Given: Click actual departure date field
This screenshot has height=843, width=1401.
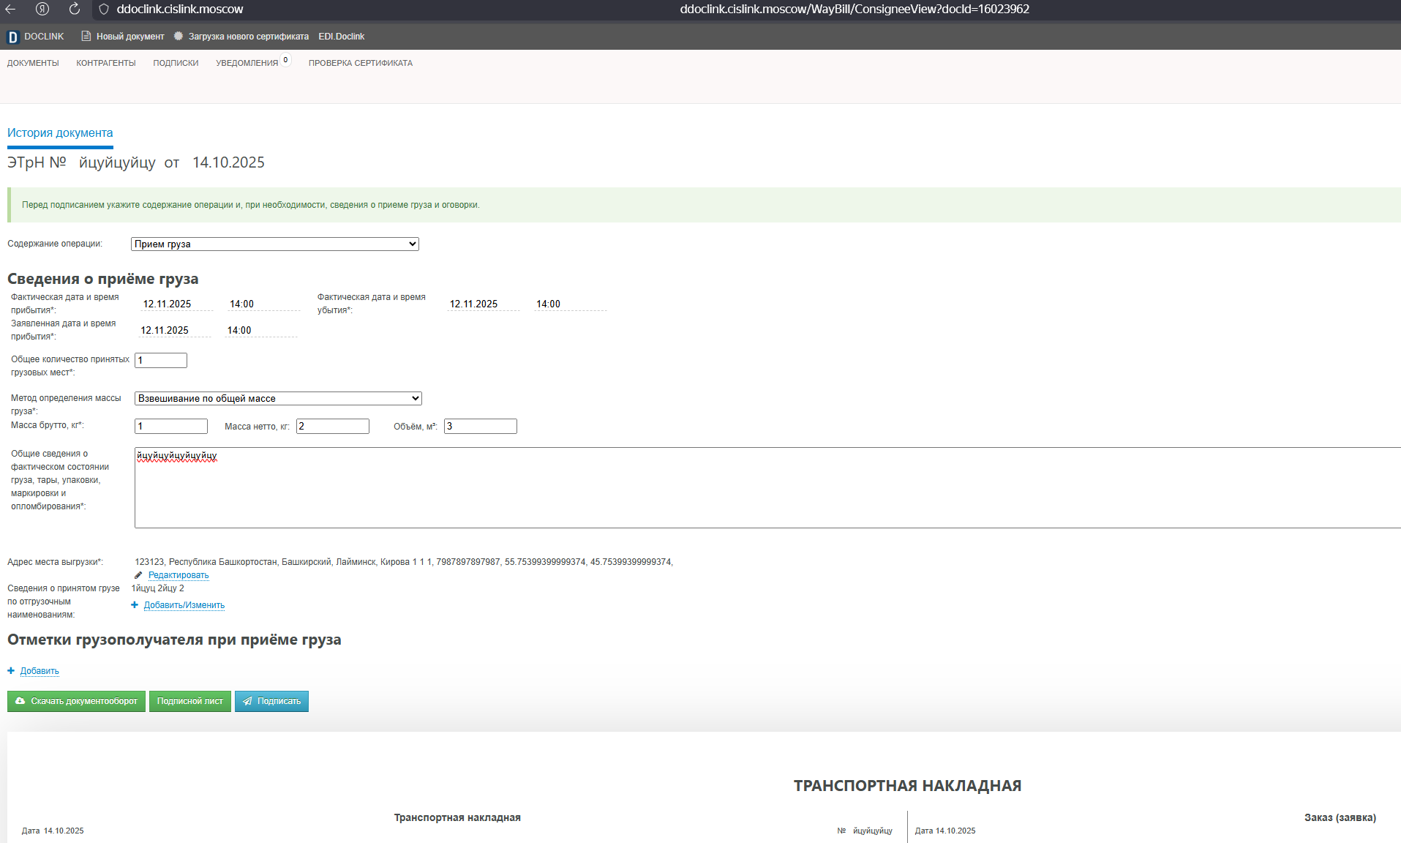Looking at the screenshot, I should click(484, 304).
